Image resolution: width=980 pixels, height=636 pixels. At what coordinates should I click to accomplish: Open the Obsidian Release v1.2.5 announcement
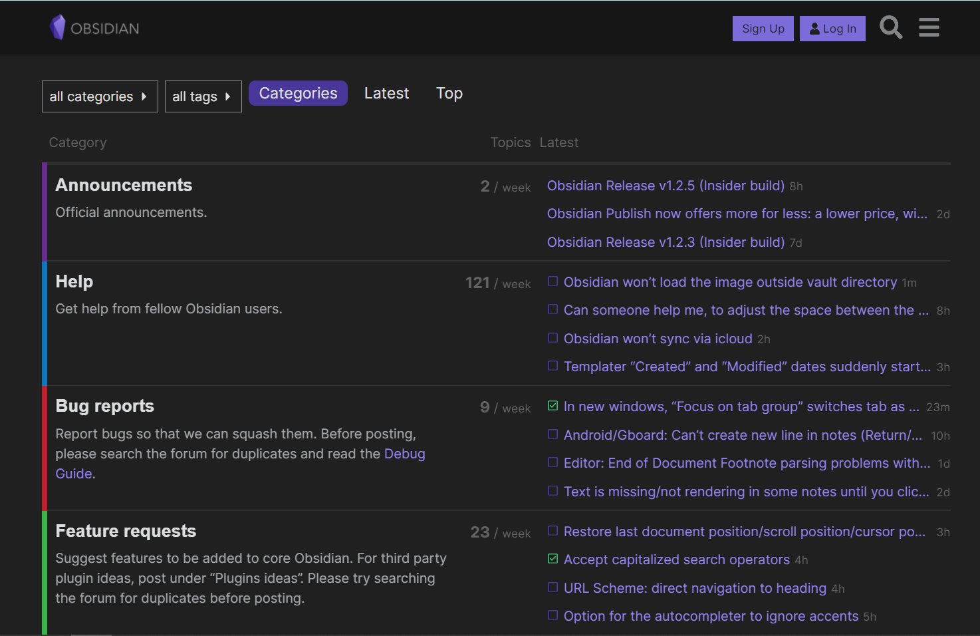point(666,186)
